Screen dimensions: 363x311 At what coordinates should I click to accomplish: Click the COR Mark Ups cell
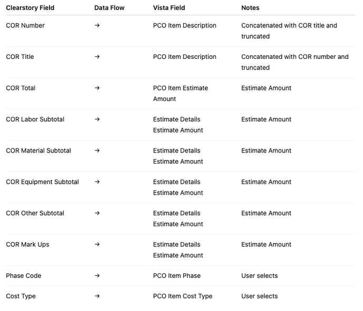27,245
